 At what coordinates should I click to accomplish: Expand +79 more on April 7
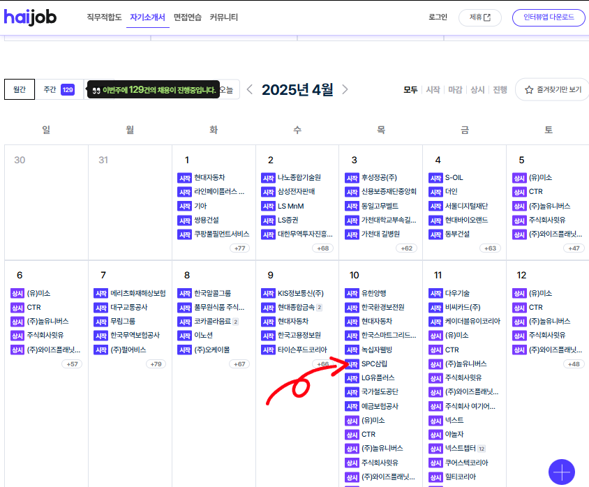pos(156,364)
